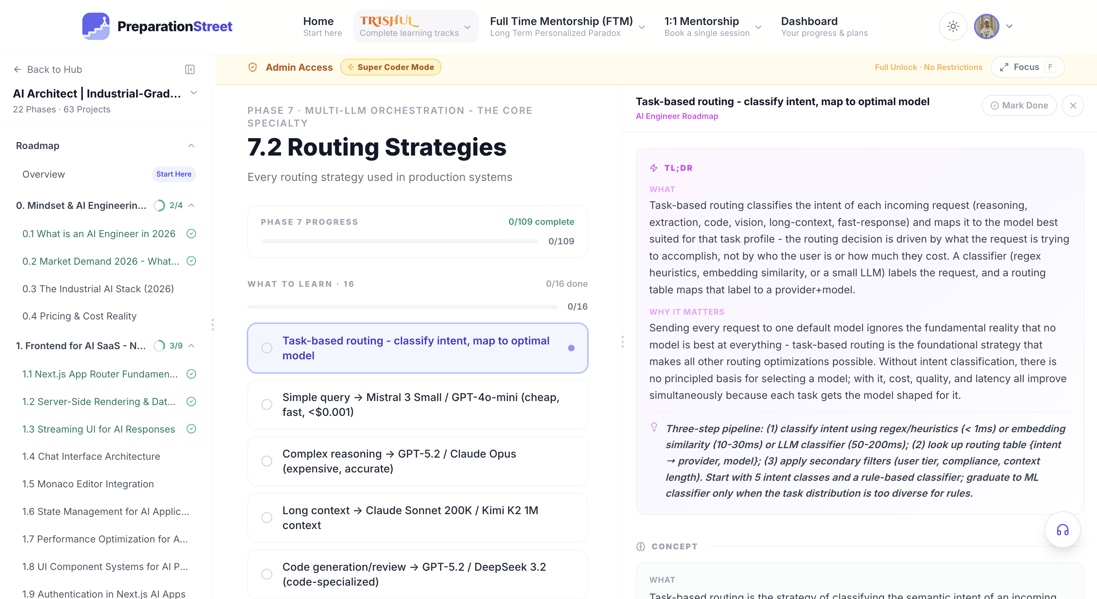Toggle the sun theme switcher icon
The image size is (1097, 599).
point(953,26)
